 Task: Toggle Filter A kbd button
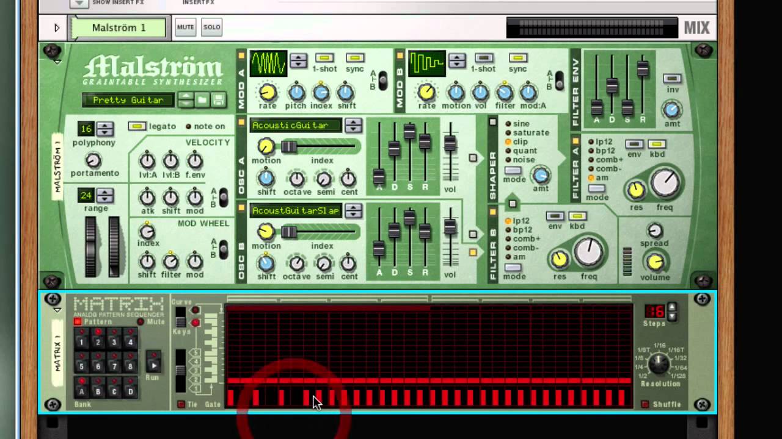click(x=657, y=144)
